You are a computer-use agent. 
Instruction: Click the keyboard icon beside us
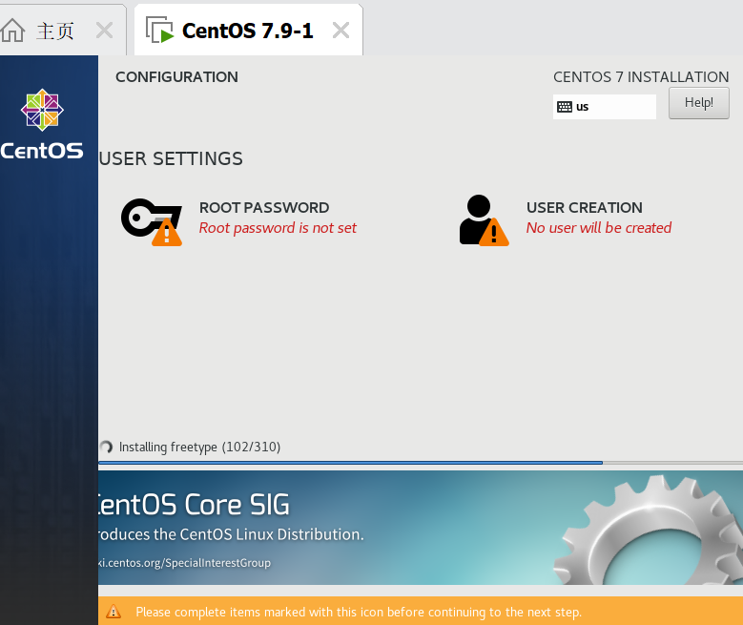coord(565,107)
